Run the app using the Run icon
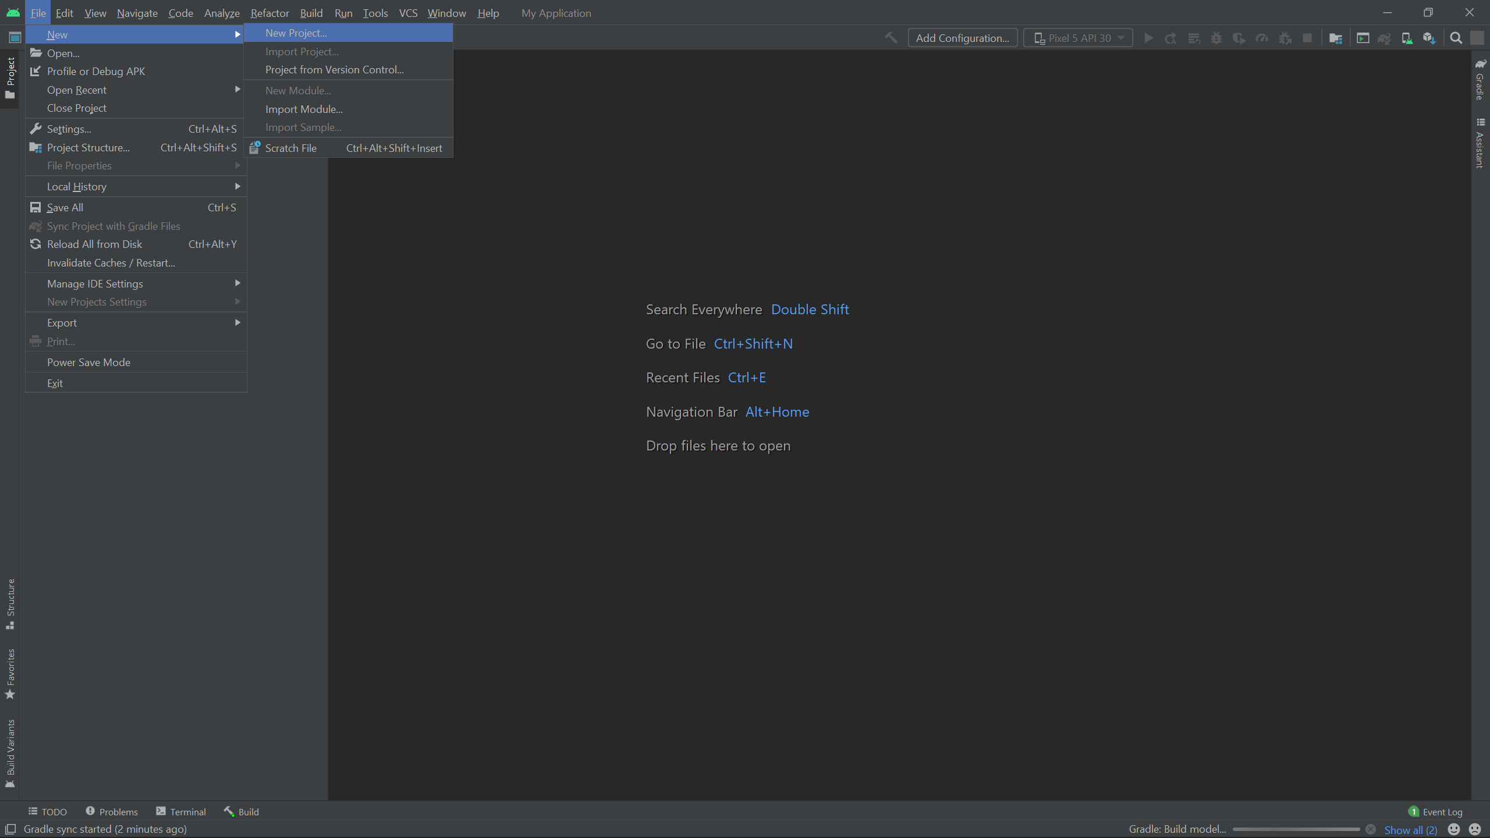Viewport: 1490px width, 838px height. point(1148,38)
